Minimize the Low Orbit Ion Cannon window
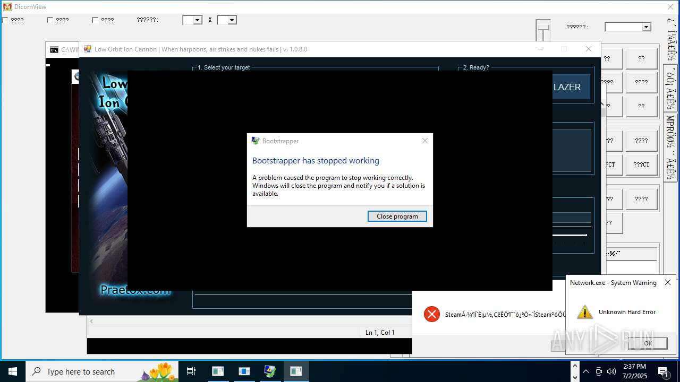Viewport: 680px width, 382px height. pyautogui.click(x=540, y=49)
